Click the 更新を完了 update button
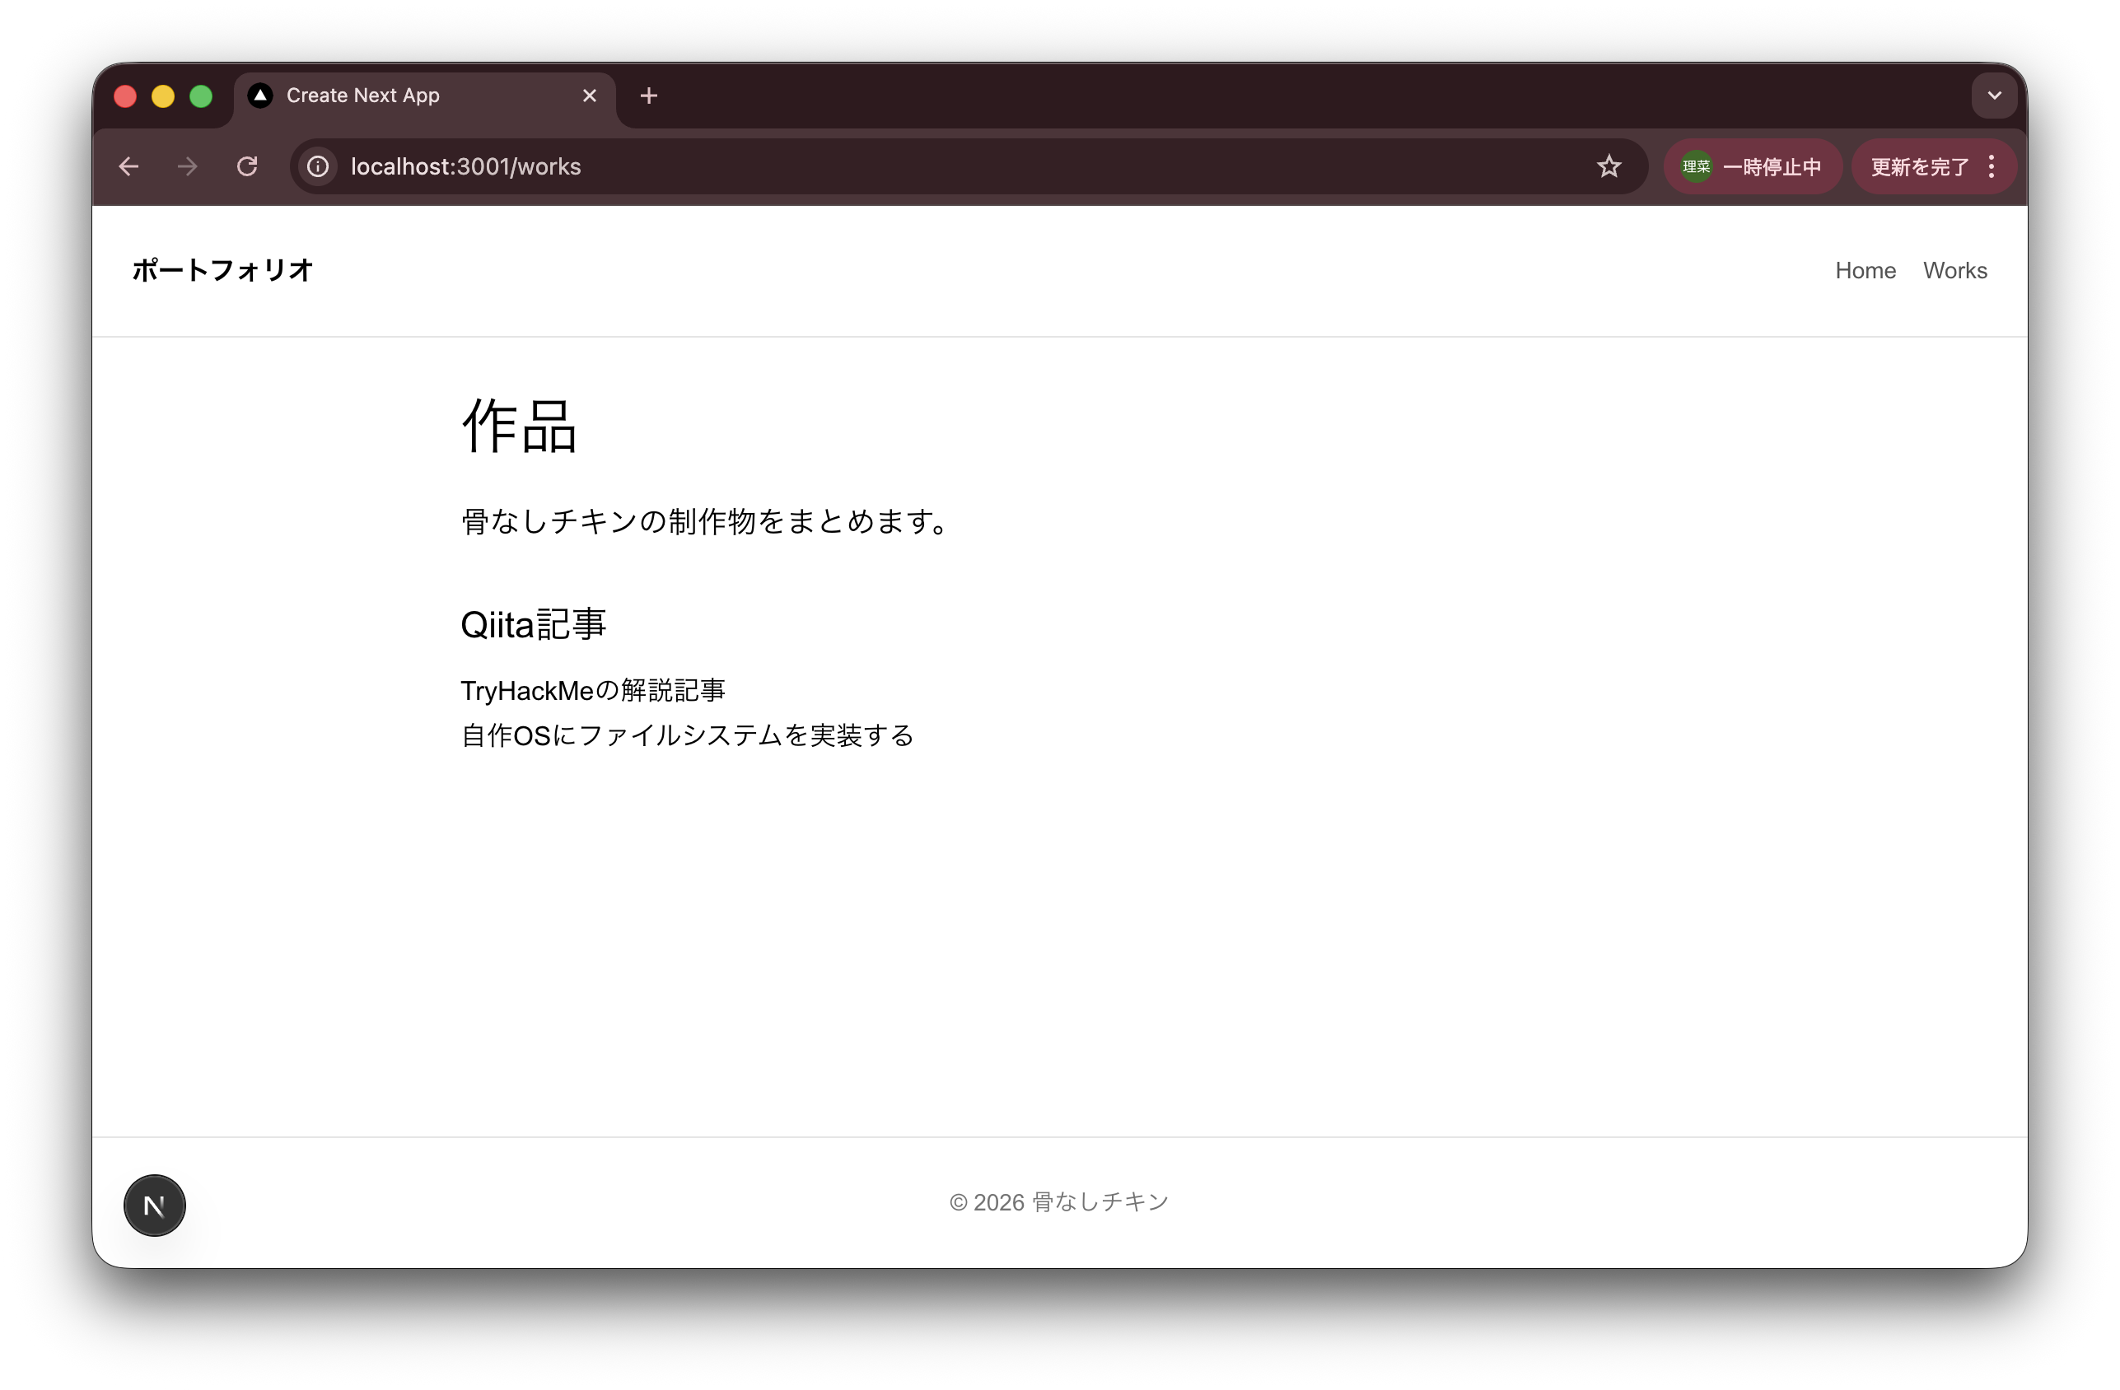The height and width of the screenshot is (1390, 2120). 1920,166
